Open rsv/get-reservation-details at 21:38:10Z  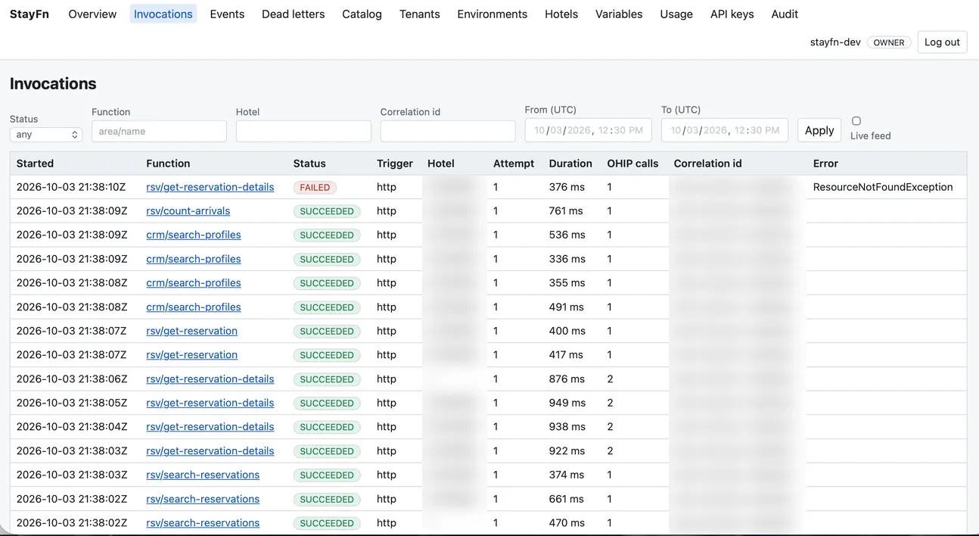pos(210,187)
